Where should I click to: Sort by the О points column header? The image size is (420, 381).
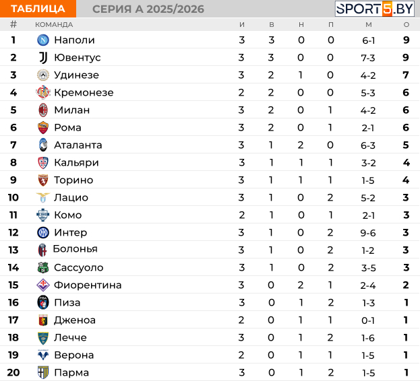(407, 25)
